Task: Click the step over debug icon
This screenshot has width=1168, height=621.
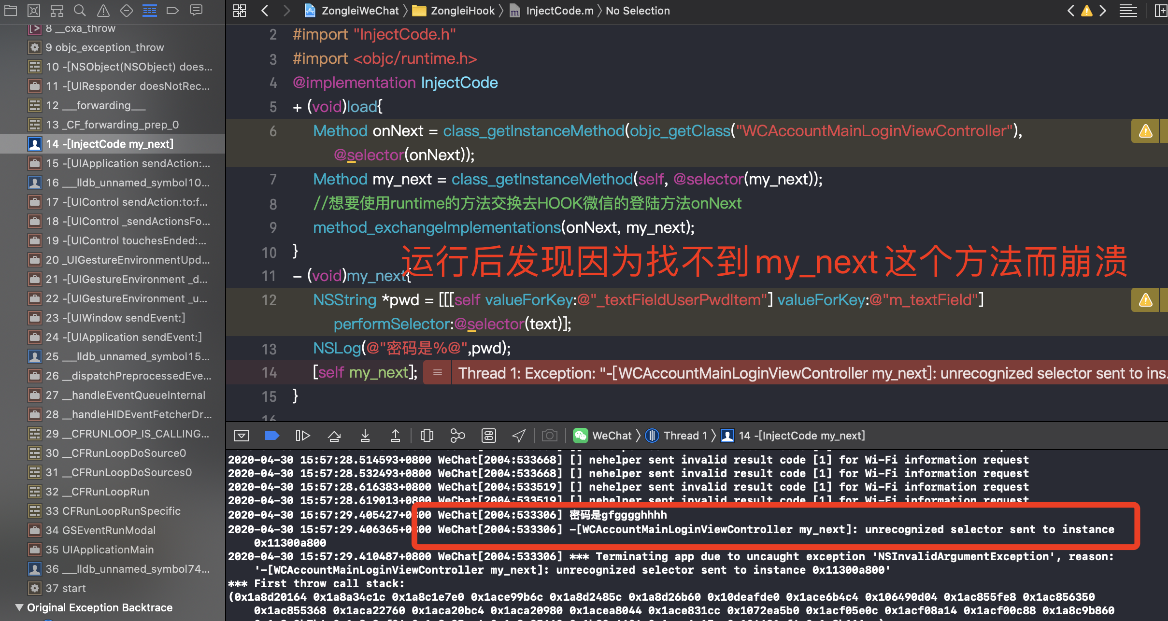Action: coord(334,436)
